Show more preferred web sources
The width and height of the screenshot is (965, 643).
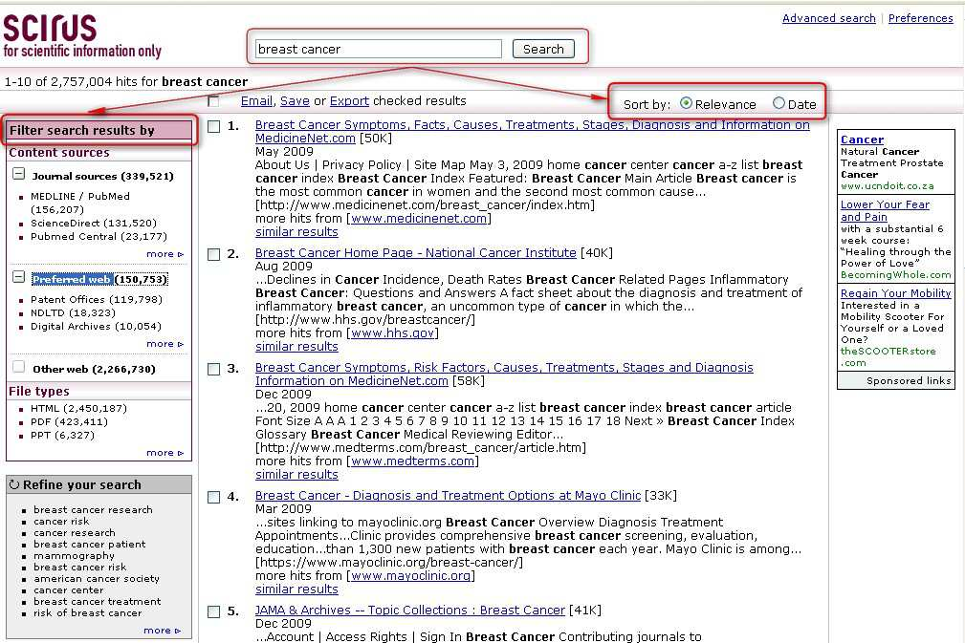tap(164, 344)
